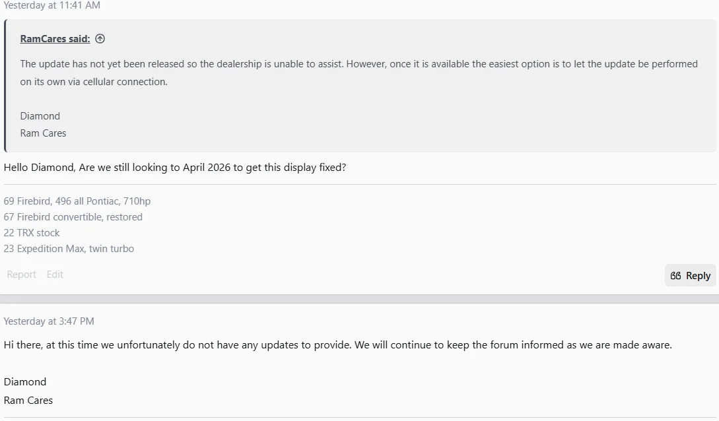Viewport: 719px width, 421px height.
Task: Click "23 Expedition Max, twin turbo" signature
Action: tap(69, 249)
